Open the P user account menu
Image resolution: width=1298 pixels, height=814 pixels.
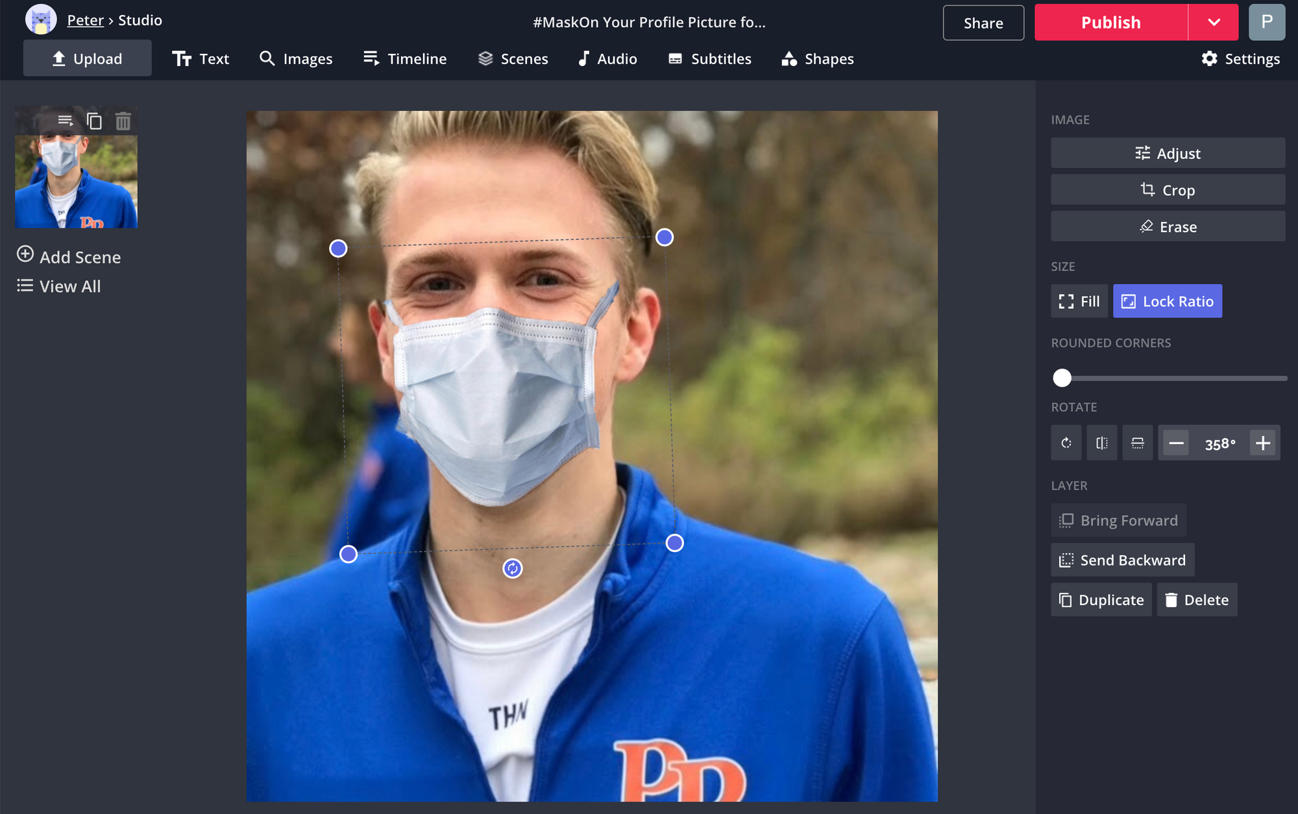click(1266, 23)
